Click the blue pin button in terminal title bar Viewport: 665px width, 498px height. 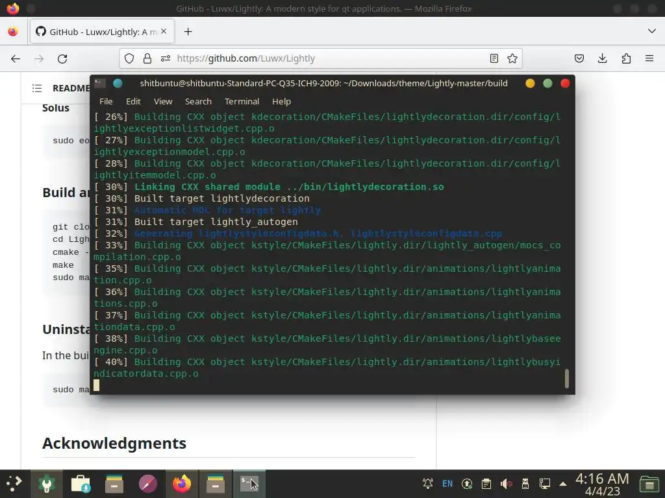click(118, 83)
